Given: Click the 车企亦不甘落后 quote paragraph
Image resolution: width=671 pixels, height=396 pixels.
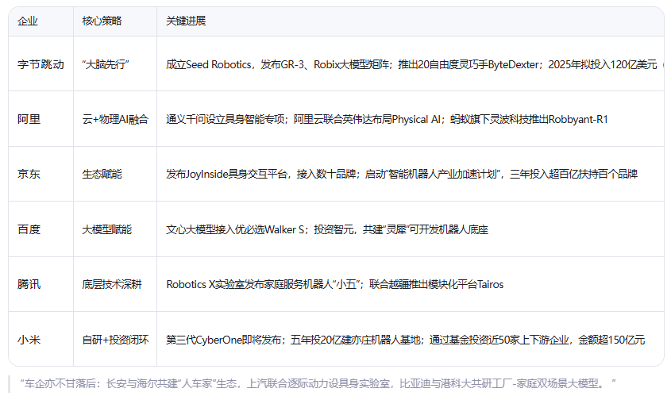Looking at the screenshot, I should point(318,383).
